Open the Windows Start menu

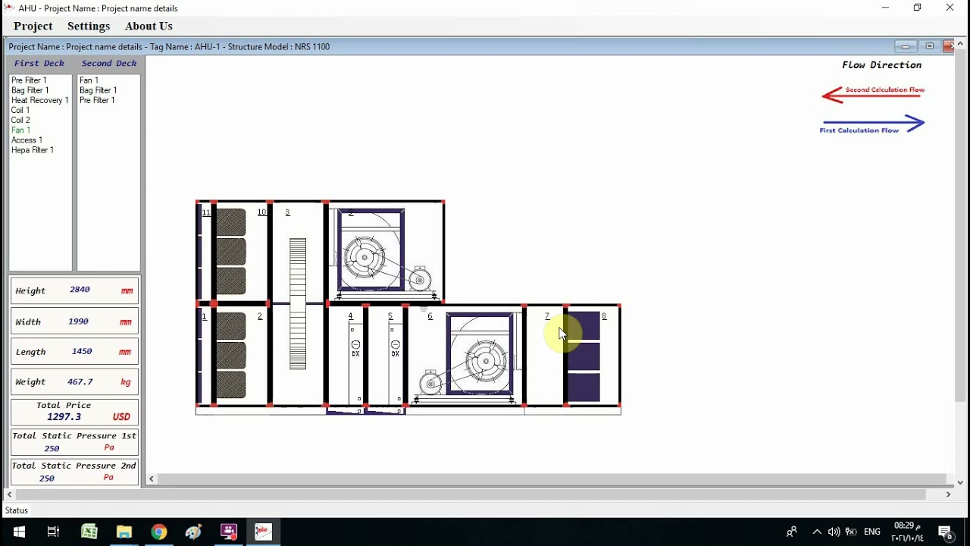click(18, 532)
